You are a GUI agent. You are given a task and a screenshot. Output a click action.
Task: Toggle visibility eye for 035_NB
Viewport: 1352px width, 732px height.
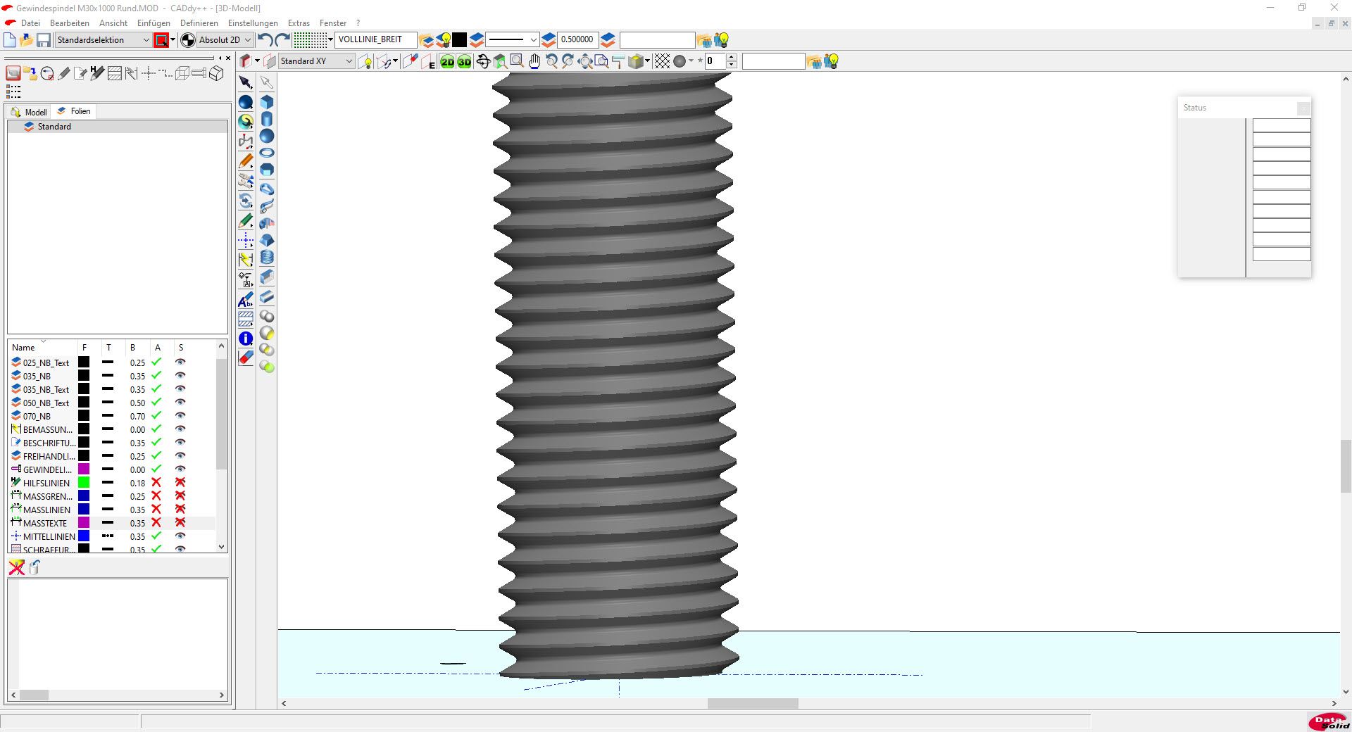click(x=180, y=375)
